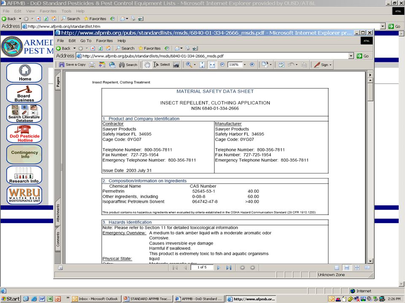Image resolution: width=405 pixels, height=303 pixels.
Task: Choose the text Select tool
Action: click(162, 65)
